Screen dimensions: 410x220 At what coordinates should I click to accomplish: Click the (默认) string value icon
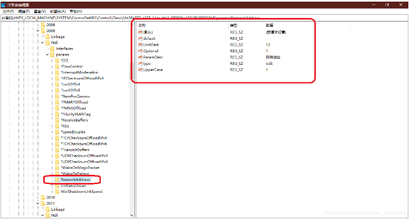[x=140, y=32]
